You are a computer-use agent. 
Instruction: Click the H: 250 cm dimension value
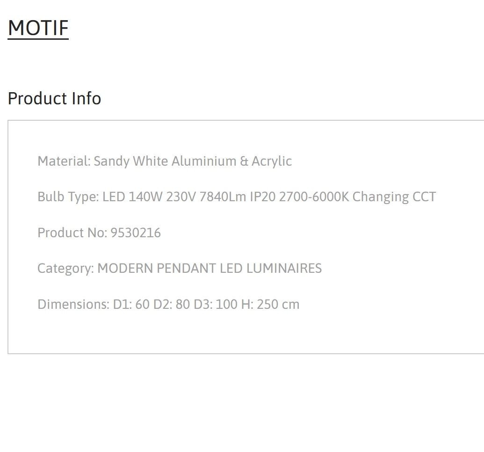coord(270,304)
